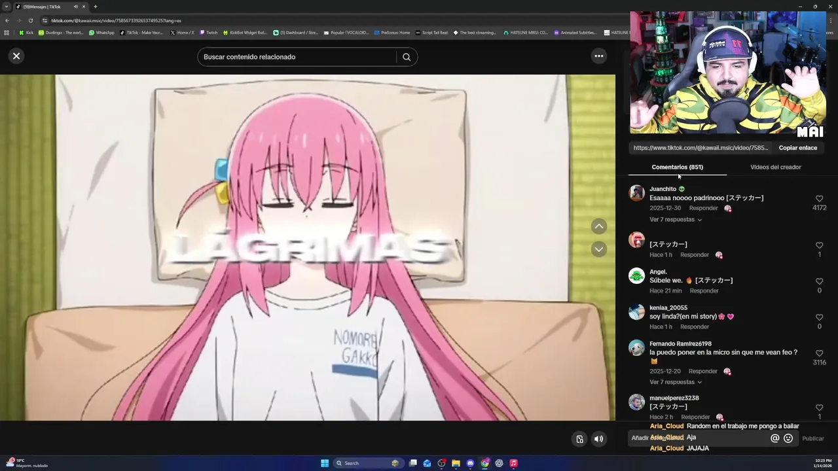The height and width of the screenshot is (471, 838).
Task: Open the weather widget in taskbar
Action: point(26,463)
